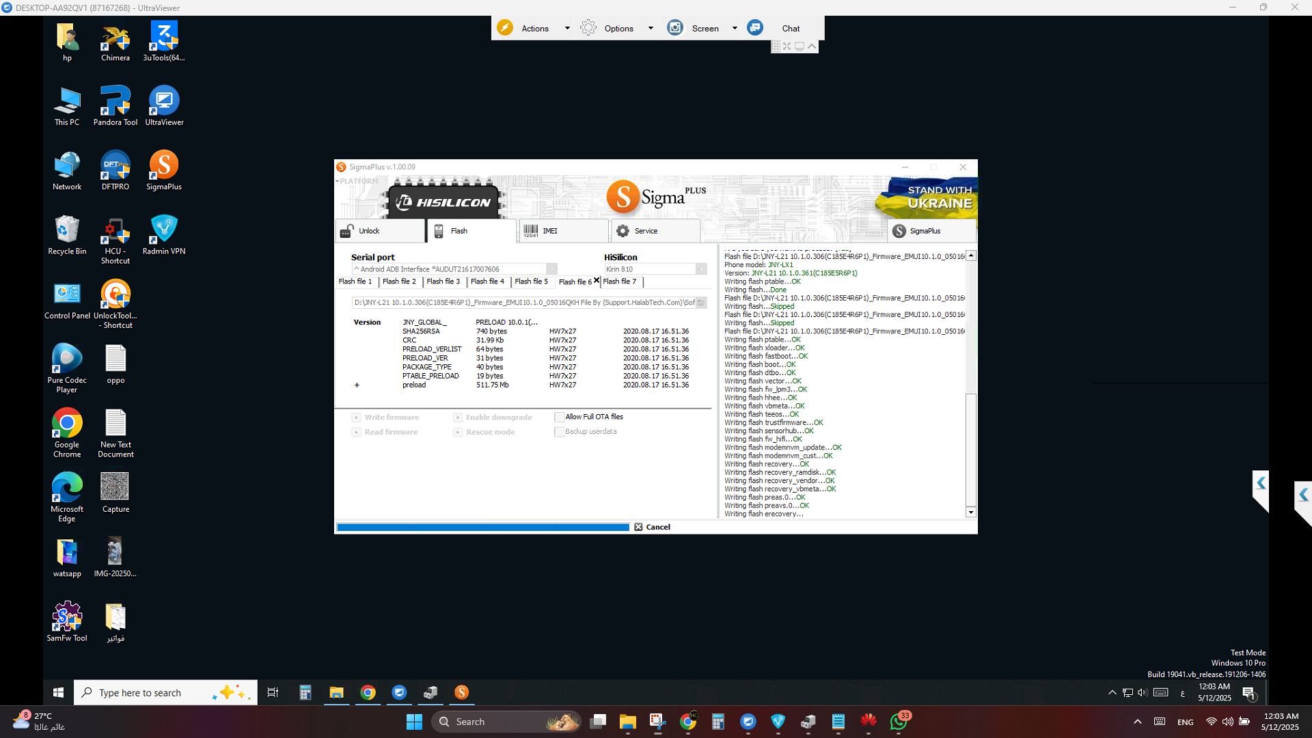Open UltraViewer Options menu

[618, 28]
